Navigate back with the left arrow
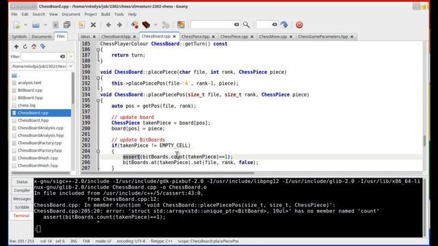Image resolution: width=438 pixels, height=246 pixels. pos(108,25)
